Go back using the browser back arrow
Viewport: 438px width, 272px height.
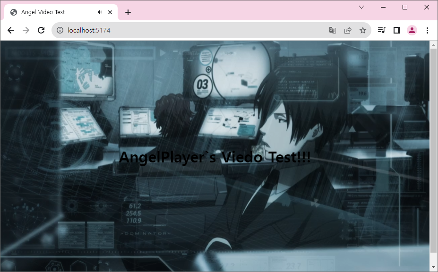click(11, 30)
